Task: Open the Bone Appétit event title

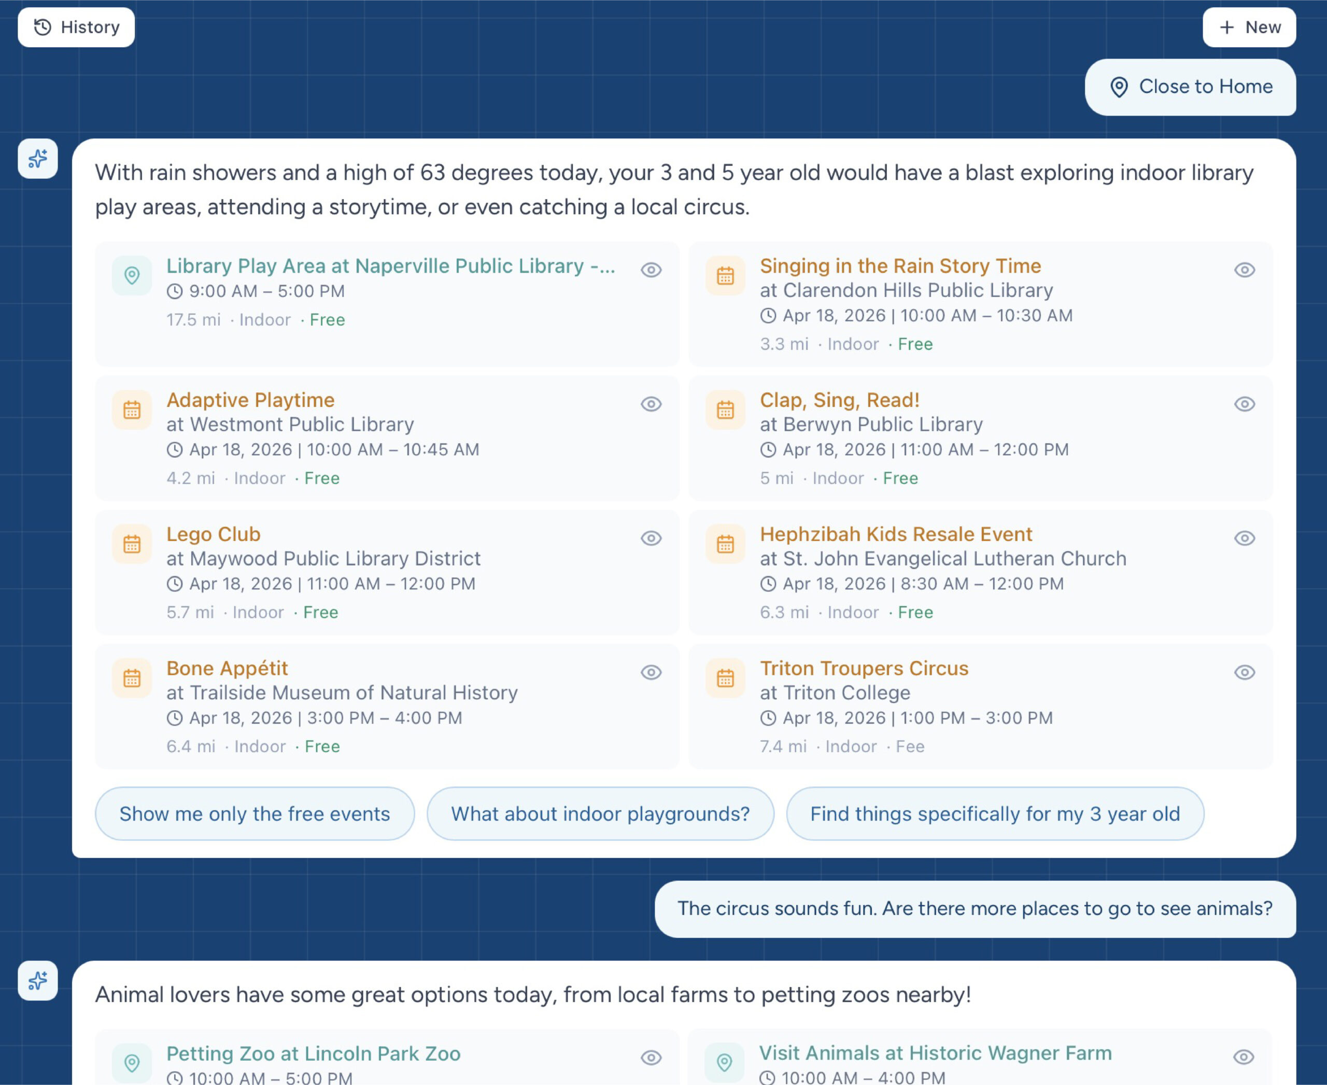Action: click(227, 669)
